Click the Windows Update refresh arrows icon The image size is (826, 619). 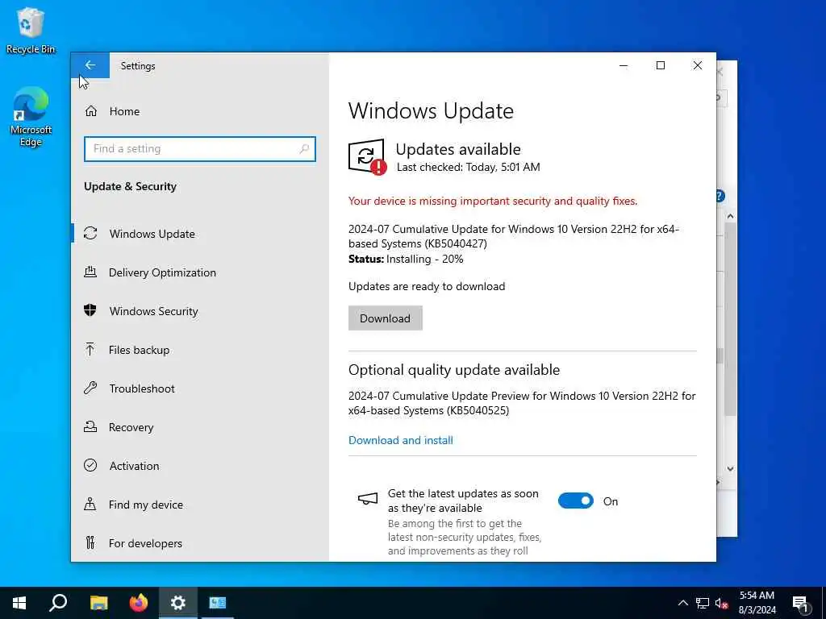click(90, 233)
